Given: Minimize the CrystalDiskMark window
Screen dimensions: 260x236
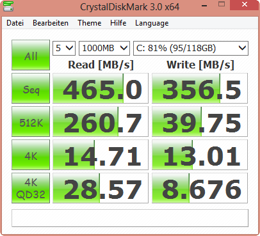Looking at the screenshot, I should pos(204,5).
